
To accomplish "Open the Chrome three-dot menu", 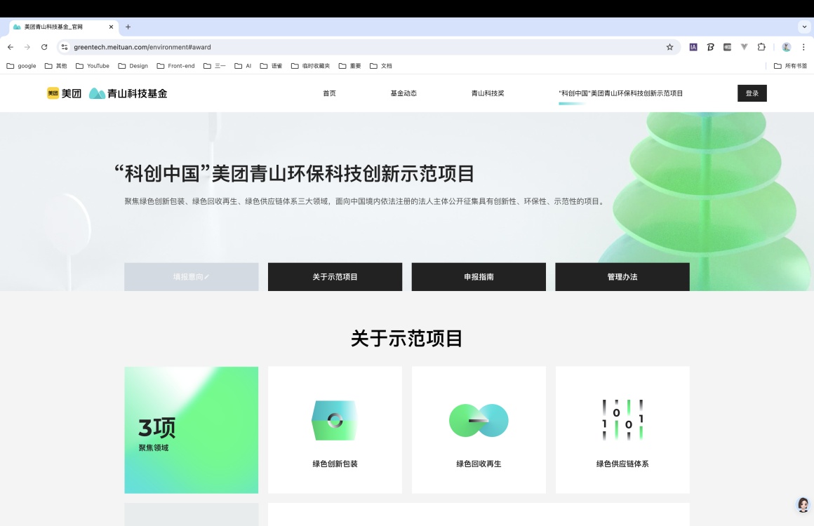I will tap(803, 47).
